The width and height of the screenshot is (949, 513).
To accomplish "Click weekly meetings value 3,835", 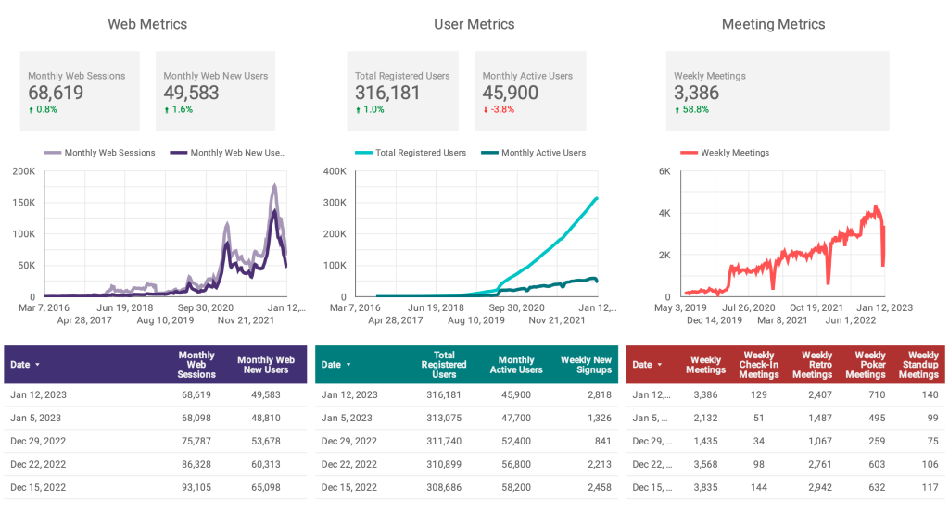I will point(705,488).
